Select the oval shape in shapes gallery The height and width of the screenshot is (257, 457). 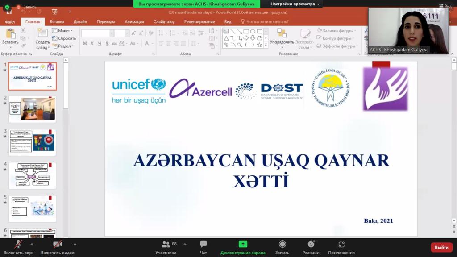coord(253,31)
